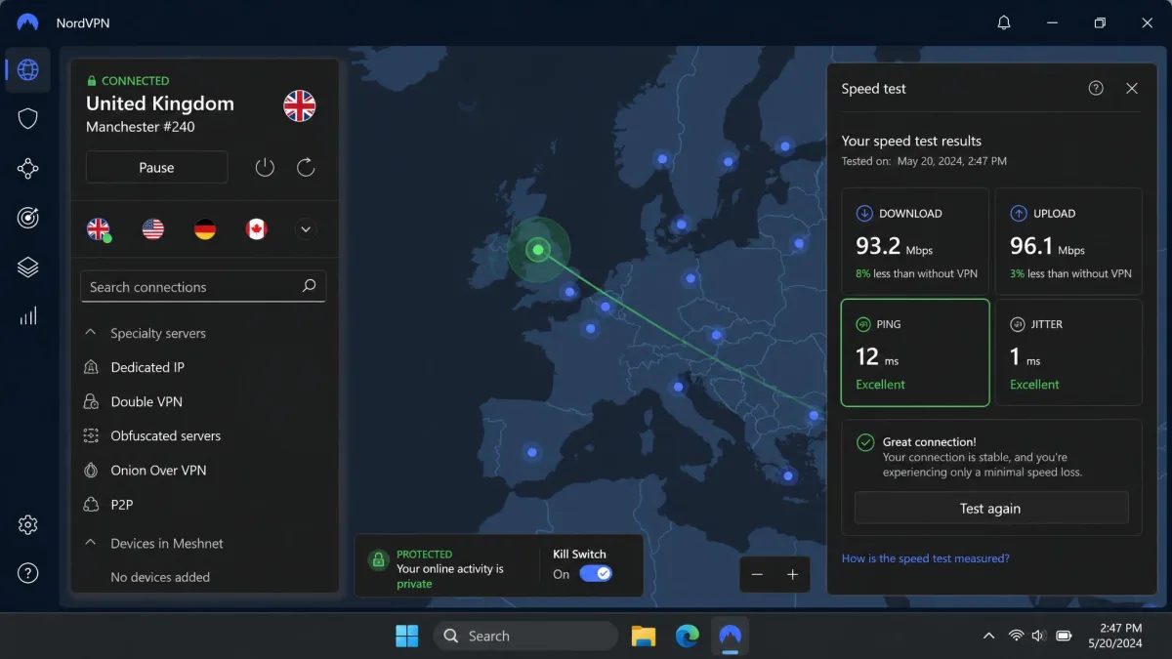Open the Windows Start menu
Image resolution: width=1172 pixels, height=659 pixels.
pyautogui.click(x=407, y=636)
